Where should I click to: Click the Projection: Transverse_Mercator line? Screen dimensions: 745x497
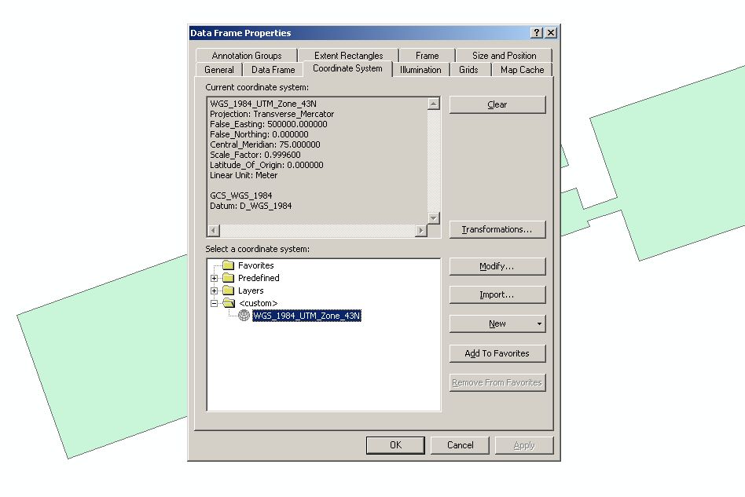[x=272, y=114]
